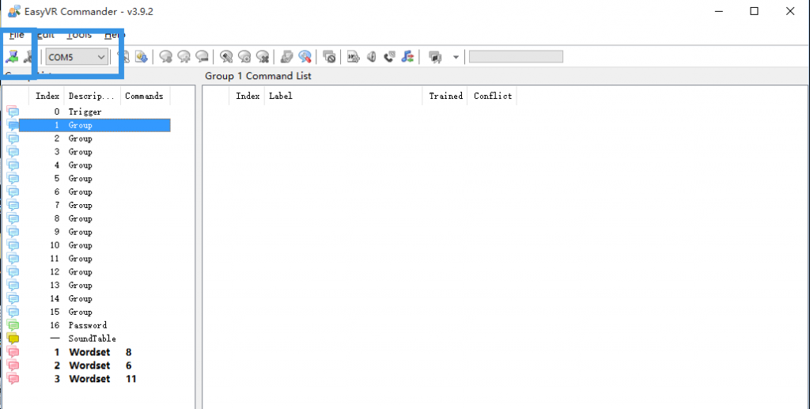The height and width of the screenshot is (409, 810).
Task: Open the File menu
Action: pos(17,35)
